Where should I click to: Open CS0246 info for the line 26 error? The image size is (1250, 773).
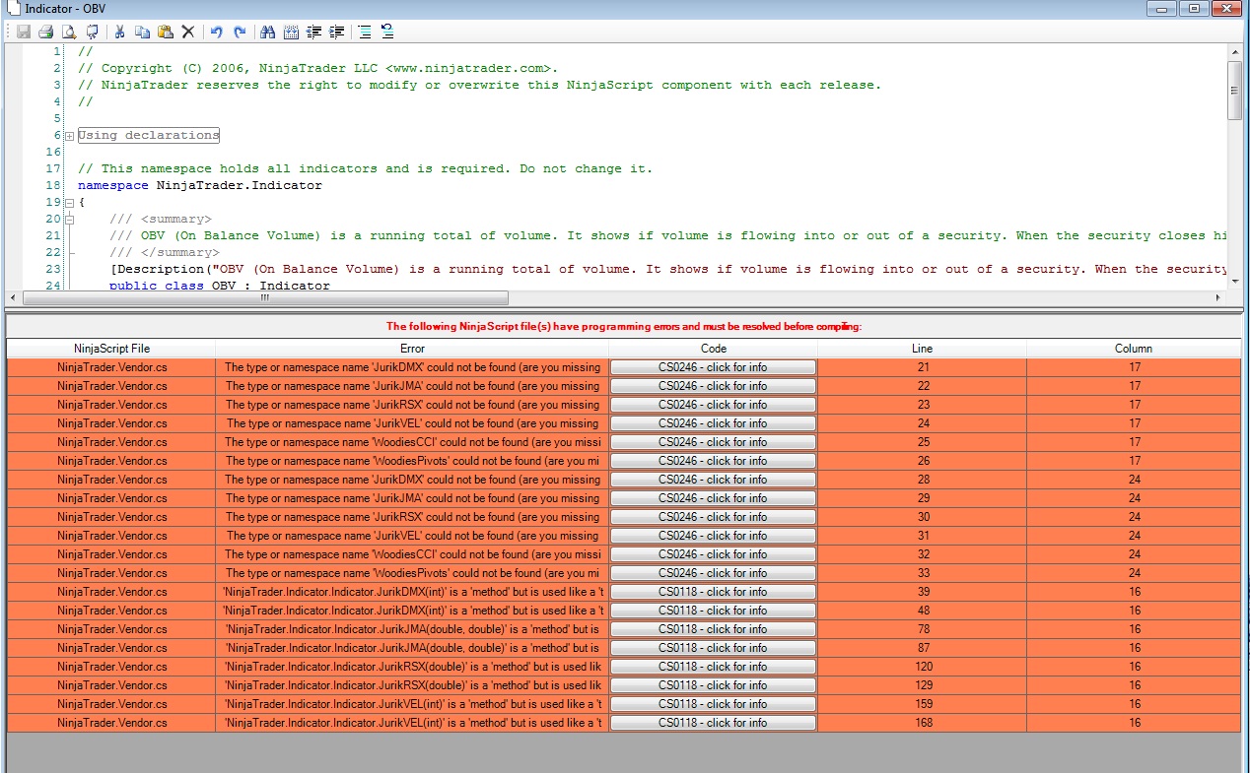click(x=713, y=461)
